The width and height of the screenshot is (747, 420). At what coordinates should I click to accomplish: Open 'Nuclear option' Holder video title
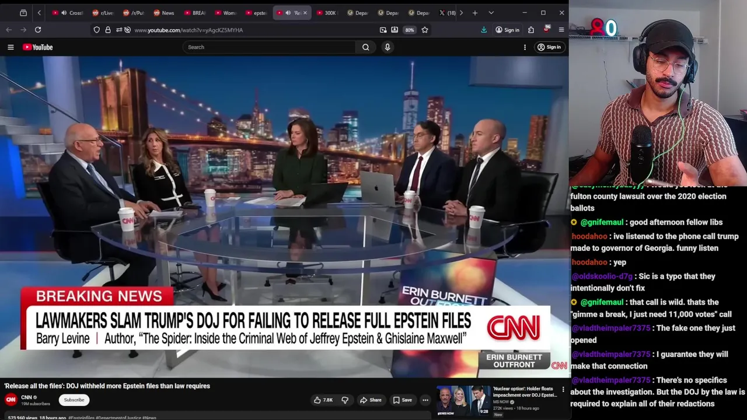point(525,391)
